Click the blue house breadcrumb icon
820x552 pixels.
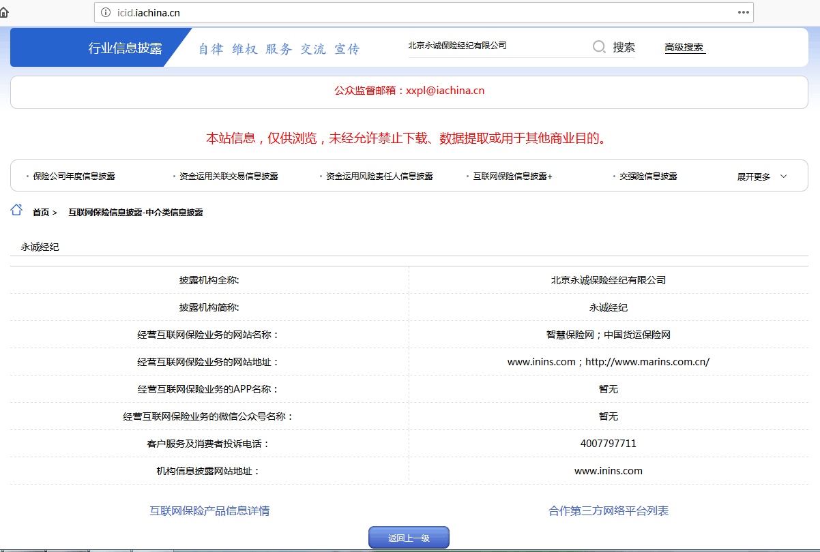point(16,211)
